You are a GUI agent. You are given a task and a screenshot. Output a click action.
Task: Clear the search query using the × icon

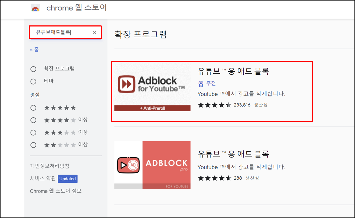[94, 32]
